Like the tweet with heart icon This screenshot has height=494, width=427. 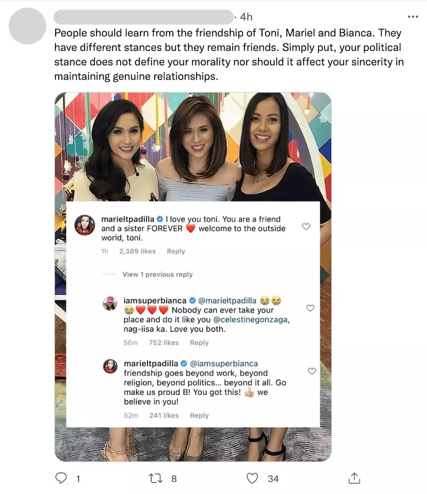[x=252, y=479]
